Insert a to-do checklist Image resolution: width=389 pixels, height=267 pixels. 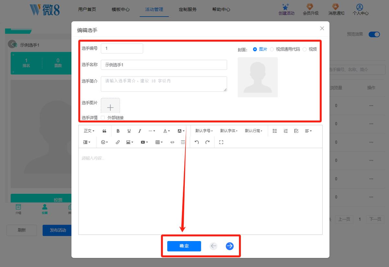(x=296, y=131)
